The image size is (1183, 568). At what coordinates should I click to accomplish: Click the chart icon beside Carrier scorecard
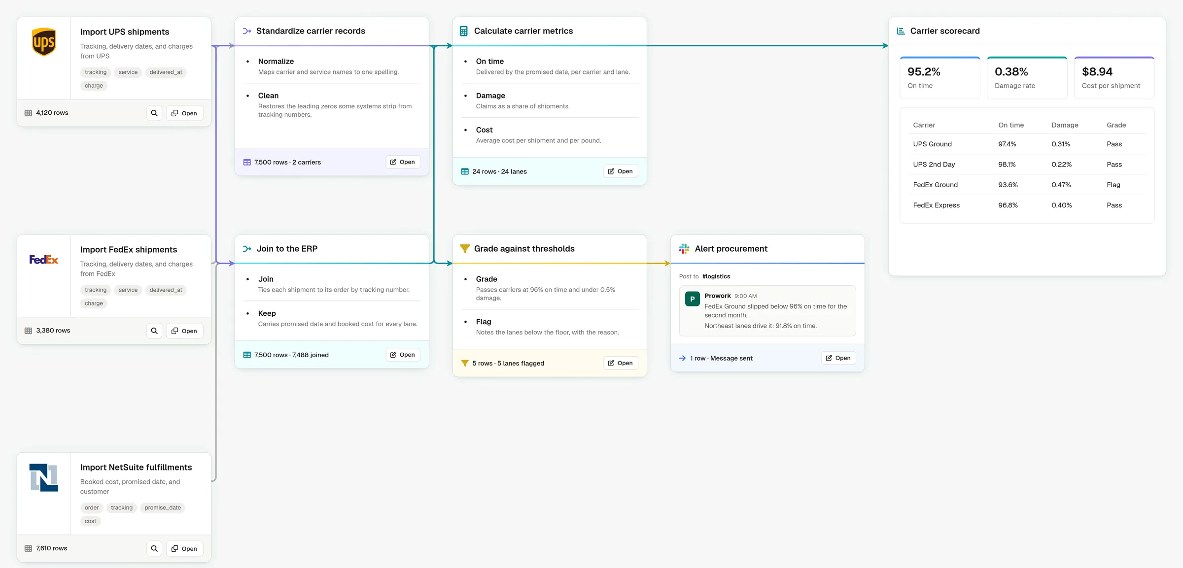tap(901, 31)
